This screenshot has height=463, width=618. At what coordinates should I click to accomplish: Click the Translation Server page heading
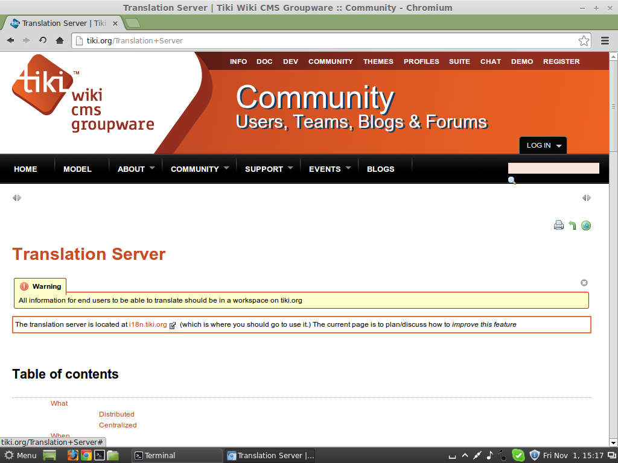pyautogui.click(x=89, y=254)
